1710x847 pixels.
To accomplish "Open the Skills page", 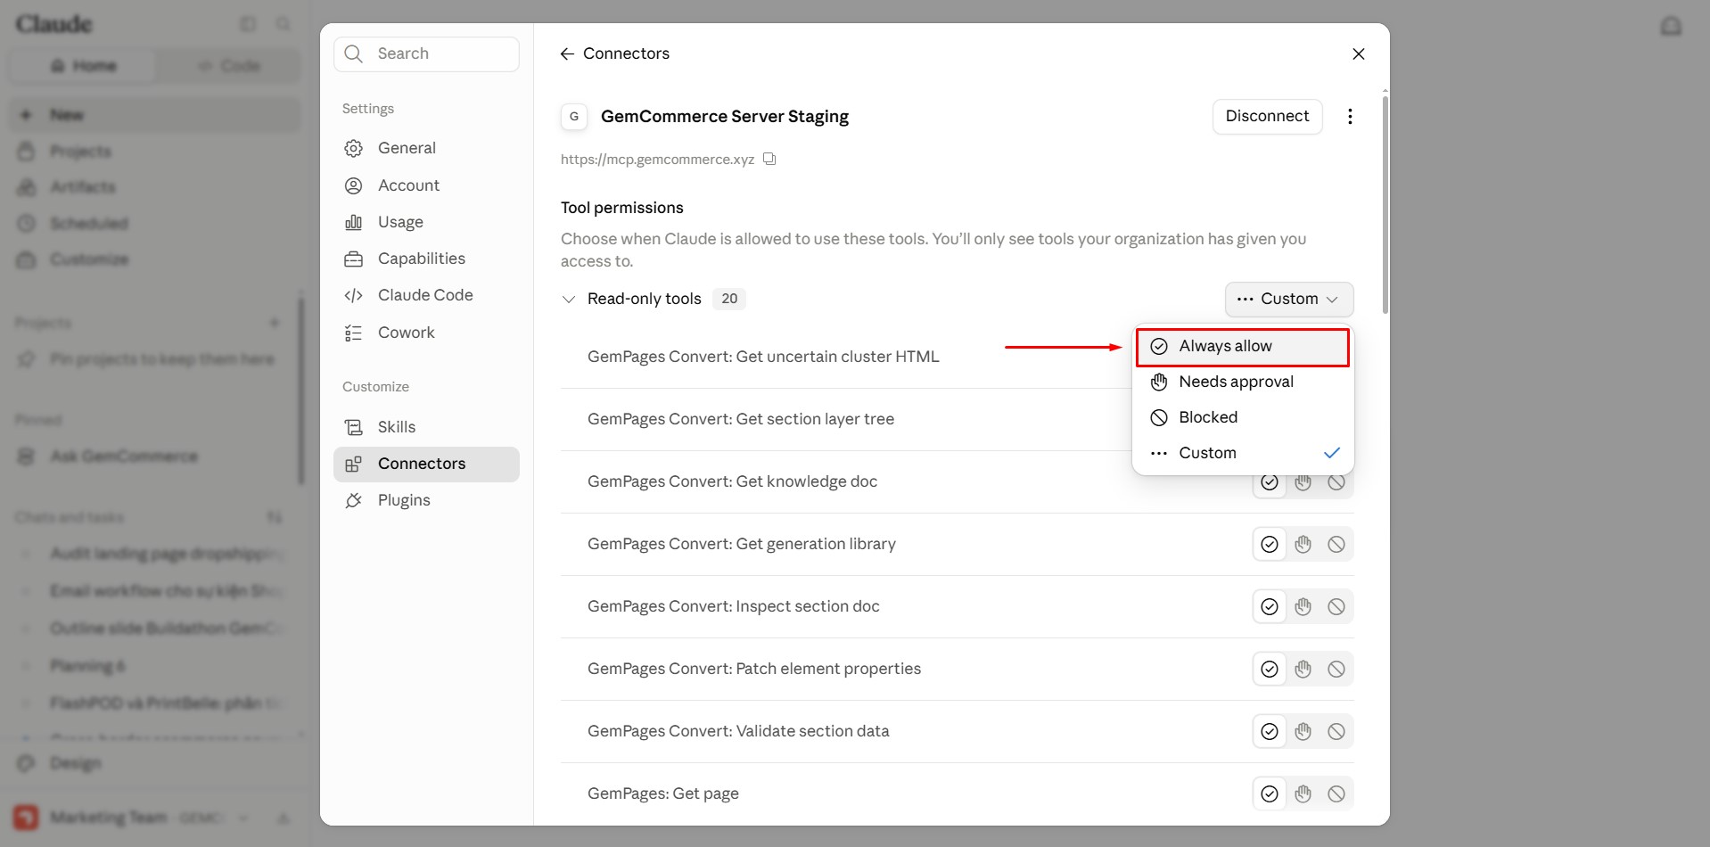I will pyautogui.click(x=426, y=427).
